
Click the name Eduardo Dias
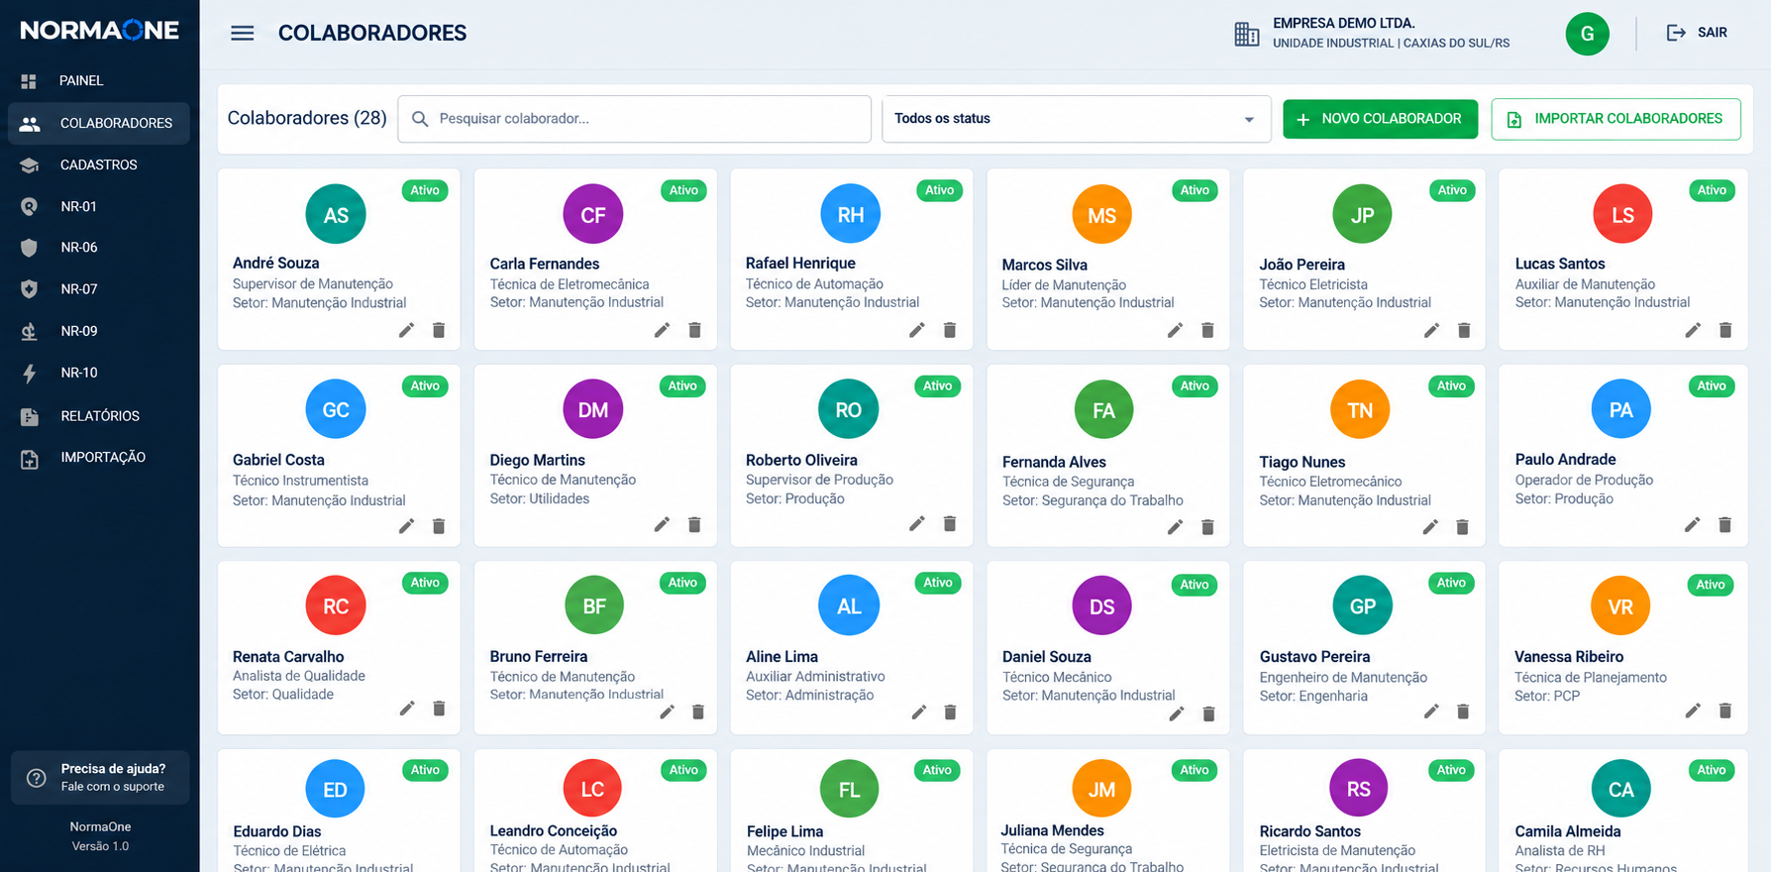tap(277, 831)
